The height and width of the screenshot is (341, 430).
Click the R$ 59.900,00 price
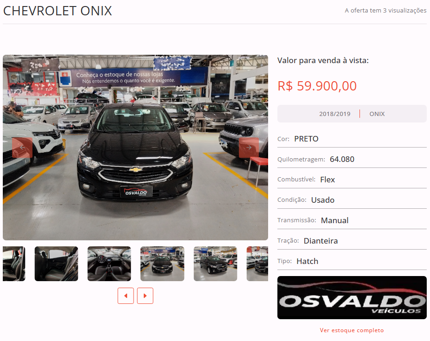point(317,86)
